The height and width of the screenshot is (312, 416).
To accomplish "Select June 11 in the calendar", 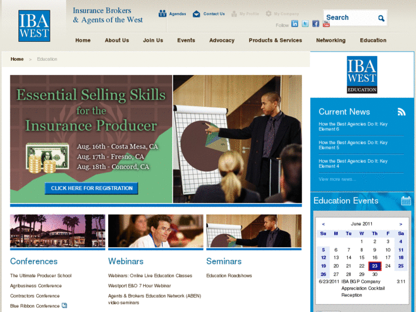I will 401,250.
